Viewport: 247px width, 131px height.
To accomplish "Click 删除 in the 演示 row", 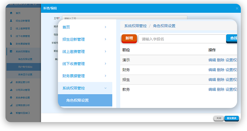I will pos(221,60).
